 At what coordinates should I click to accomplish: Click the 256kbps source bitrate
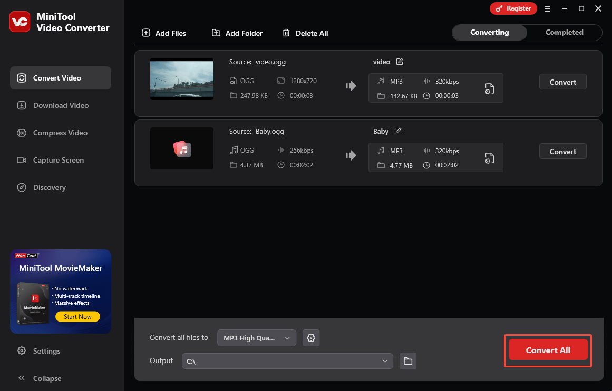[302, 150]
